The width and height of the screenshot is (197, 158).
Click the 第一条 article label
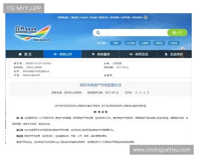click(20, 118)
